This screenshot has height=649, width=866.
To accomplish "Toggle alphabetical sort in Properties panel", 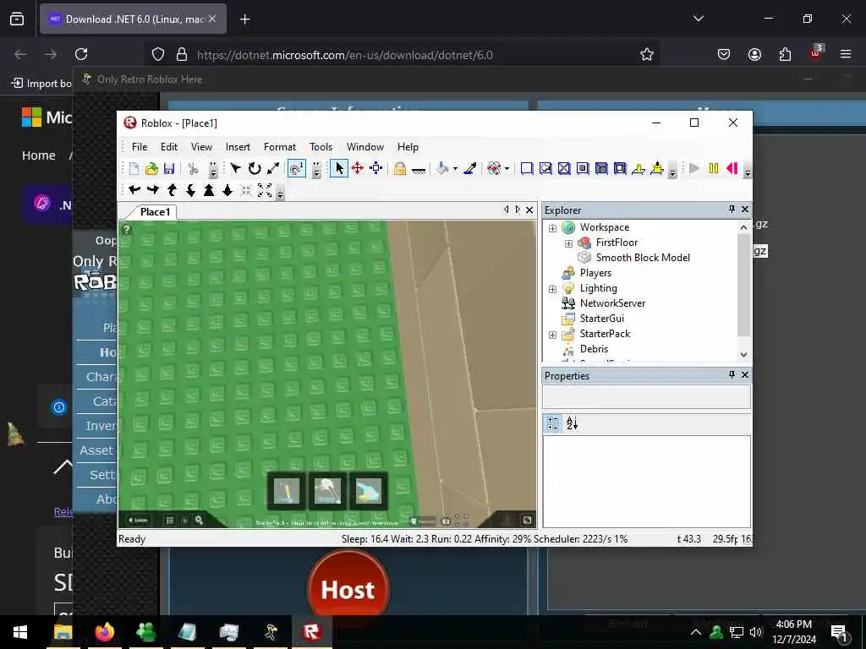I will (x=573, y=423).
